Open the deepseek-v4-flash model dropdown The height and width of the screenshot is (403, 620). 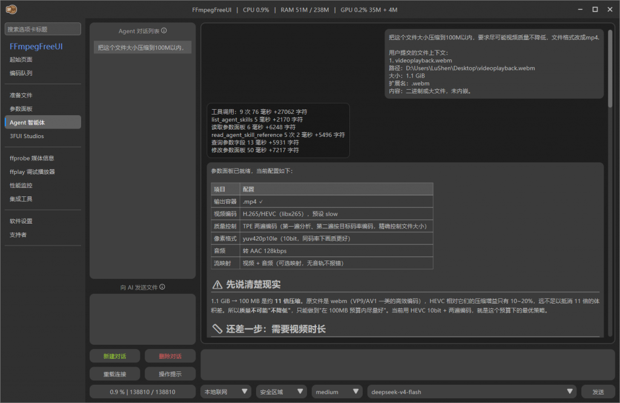point(472,392)
